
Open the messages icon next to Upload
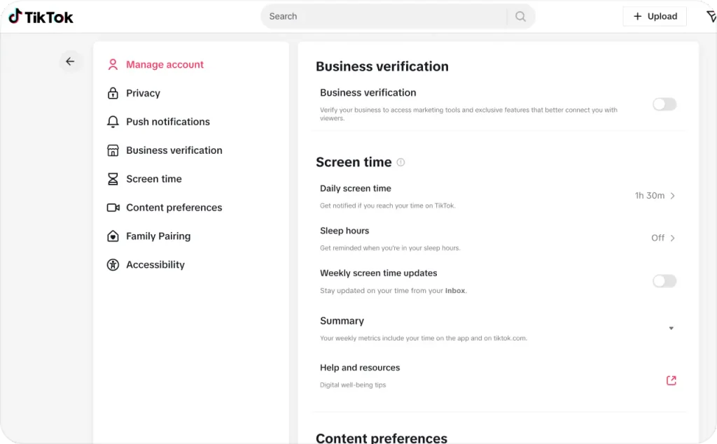[x=711, y=17]
